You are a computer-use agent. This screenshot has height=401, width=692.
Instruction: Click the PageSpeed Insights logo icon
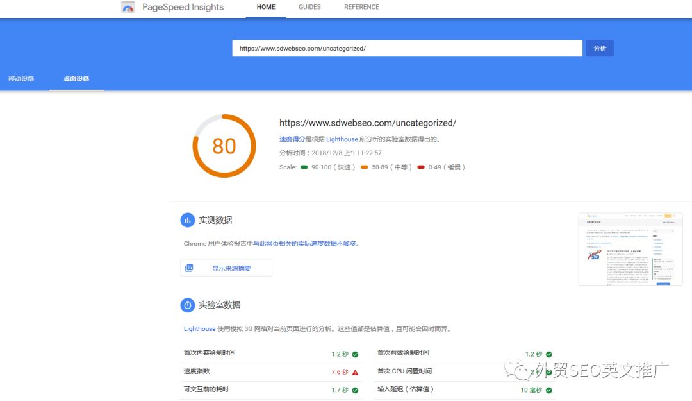point(128,8)
